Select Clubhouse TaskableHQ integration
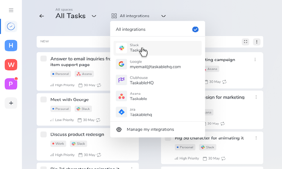 point(158,80)
